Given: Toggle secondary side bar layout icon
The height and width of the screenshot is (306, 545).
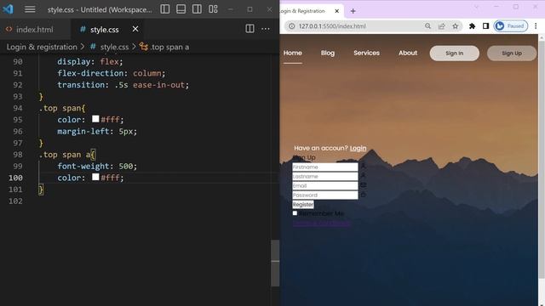Looking at the screenshot, I should (x=197, y=9).
